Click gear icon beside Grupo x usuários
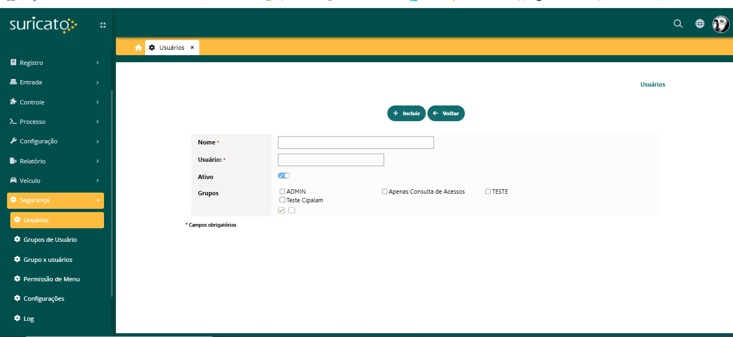 (x=17, y=259)
